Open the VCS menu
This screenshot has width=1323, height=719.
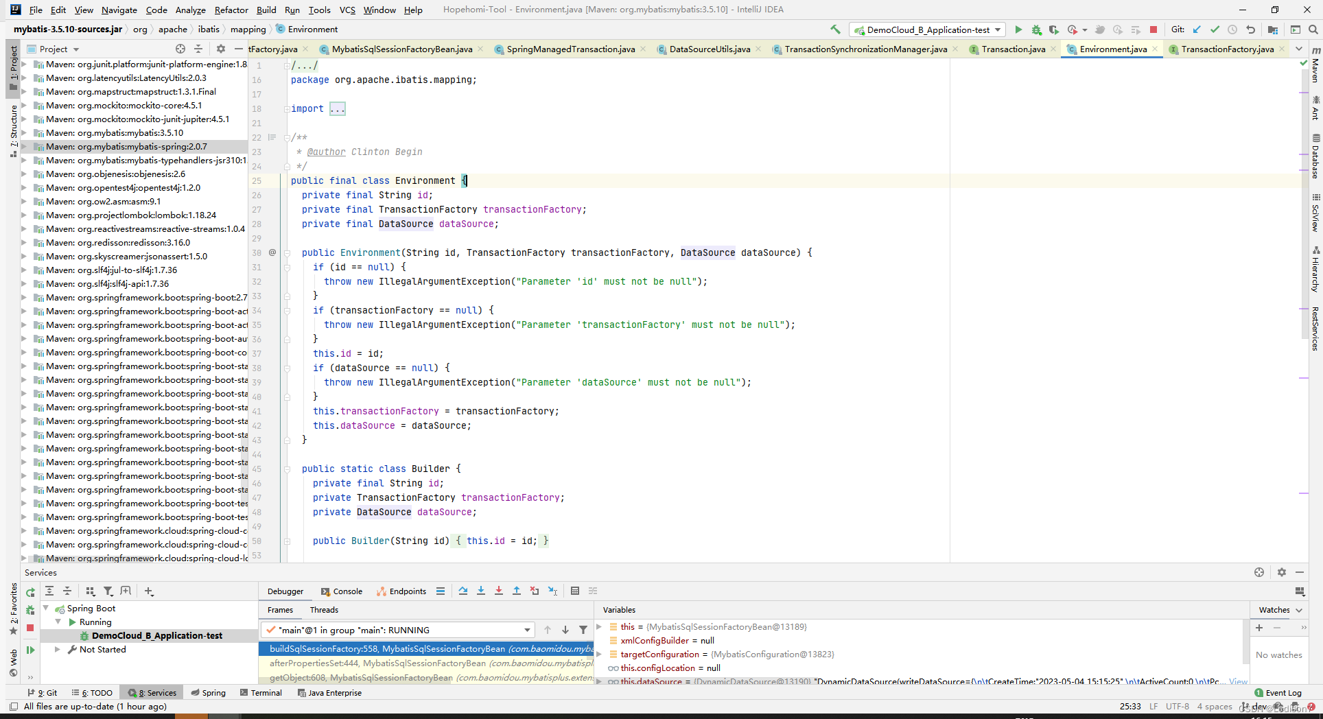click(347, 10)
